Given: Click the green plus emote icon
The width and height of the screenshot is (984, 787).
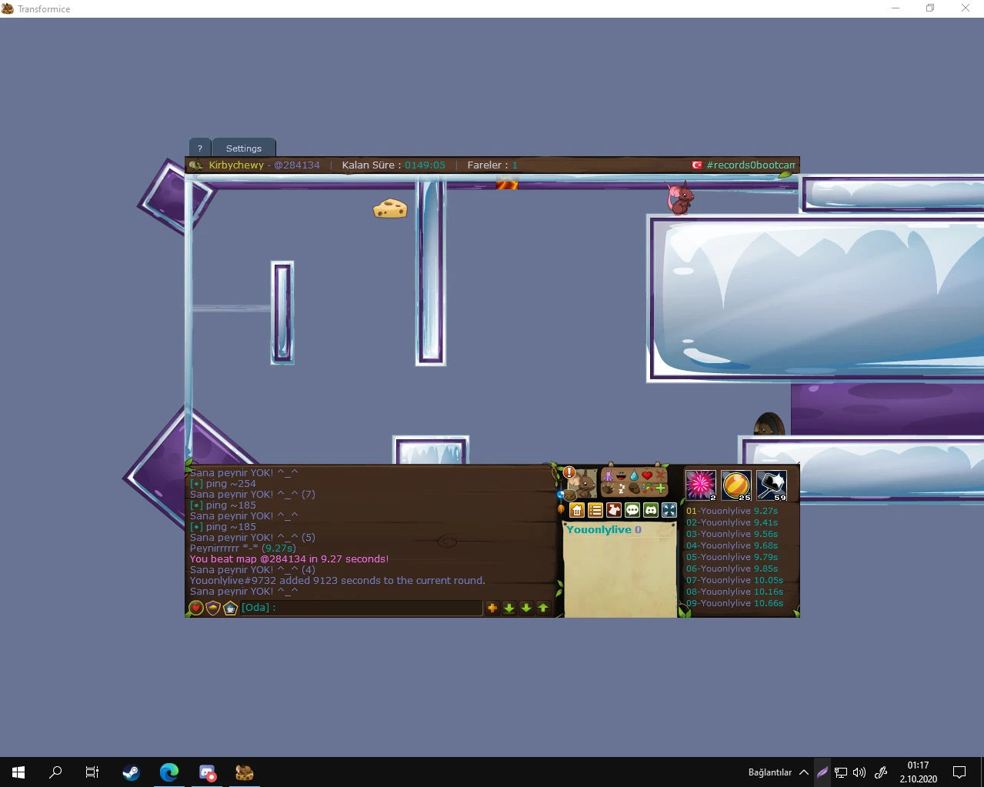Looking at the screenshot, I should [x=660, y=489].
